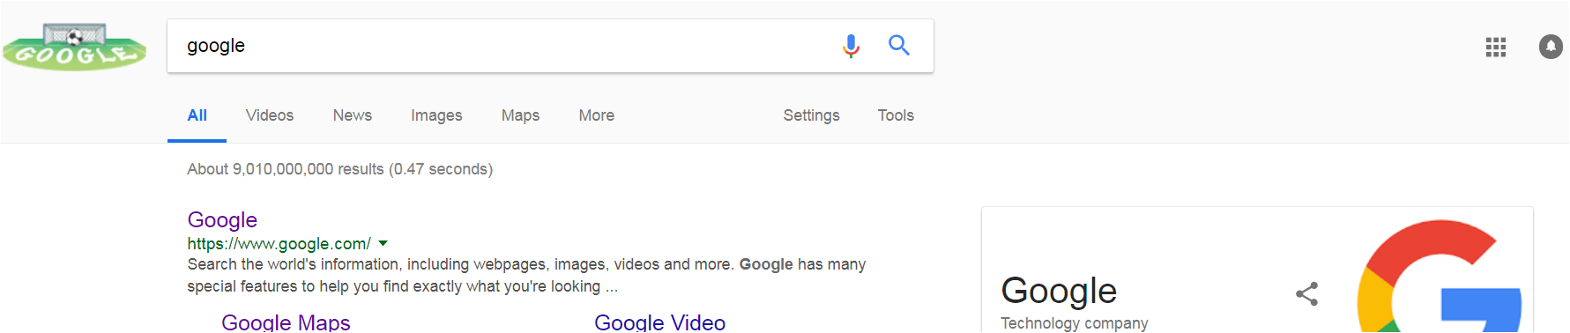Start voice search with microphone icon
This screenshot has width=1570, height=333.
point(851,46)
